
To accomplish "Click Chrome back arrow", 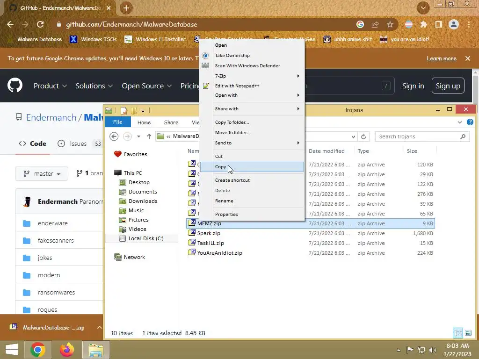I will coord(10,24).
